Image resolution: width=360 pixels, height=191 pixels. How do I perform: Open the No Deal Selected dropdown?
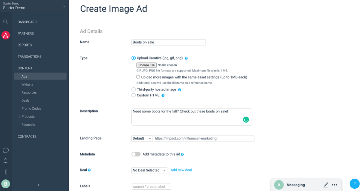[x=149, y=170]
